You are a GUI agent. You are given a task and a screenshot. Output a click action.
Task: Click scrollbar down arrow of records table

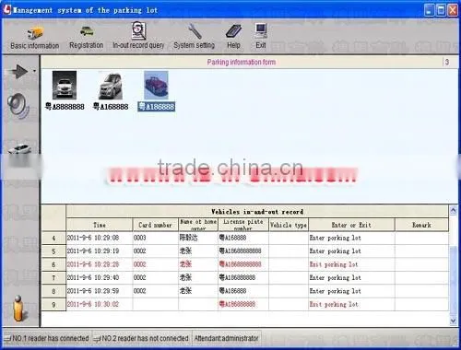(453, 321)
